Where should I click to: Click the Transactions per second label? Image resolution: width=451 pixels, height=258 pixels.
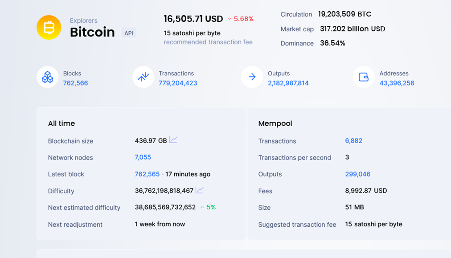pos(295,158)
